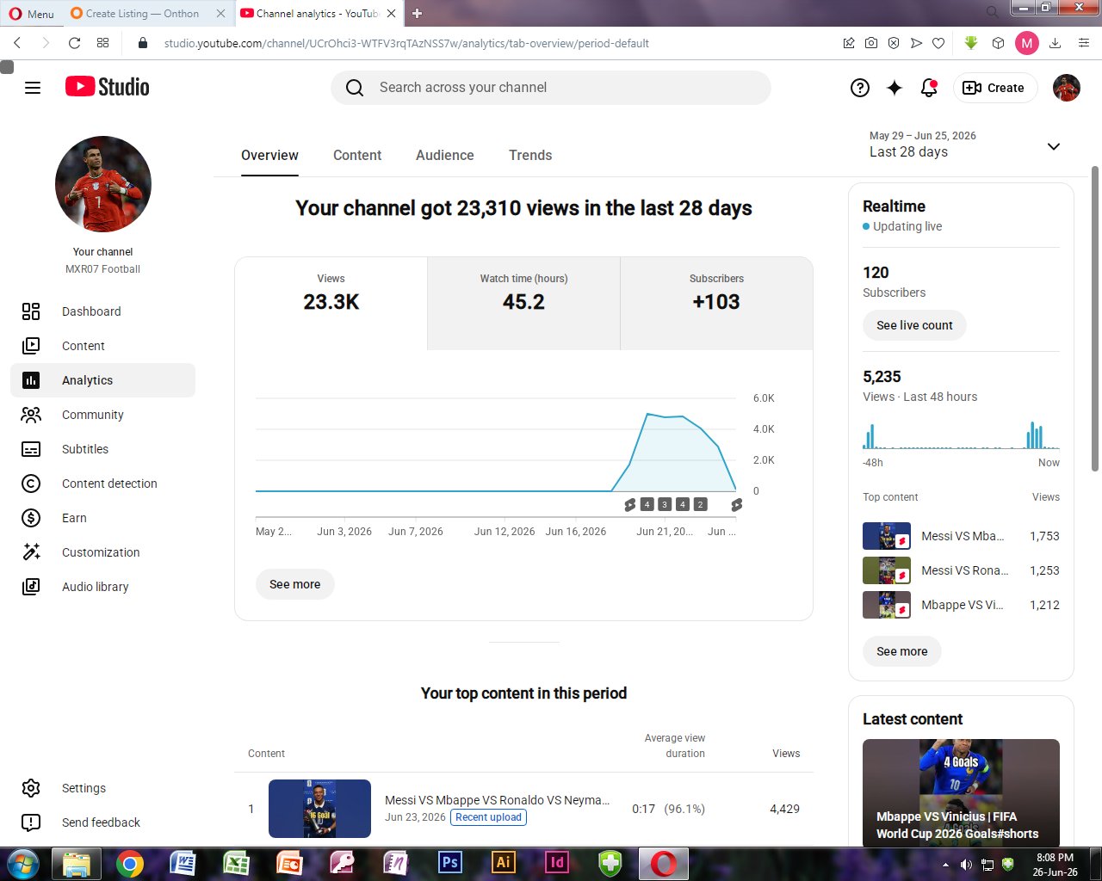The height and width of the screenshot is (881, 1102).
Task: Select the Views 23.3K metric tab
Action: 331,304
